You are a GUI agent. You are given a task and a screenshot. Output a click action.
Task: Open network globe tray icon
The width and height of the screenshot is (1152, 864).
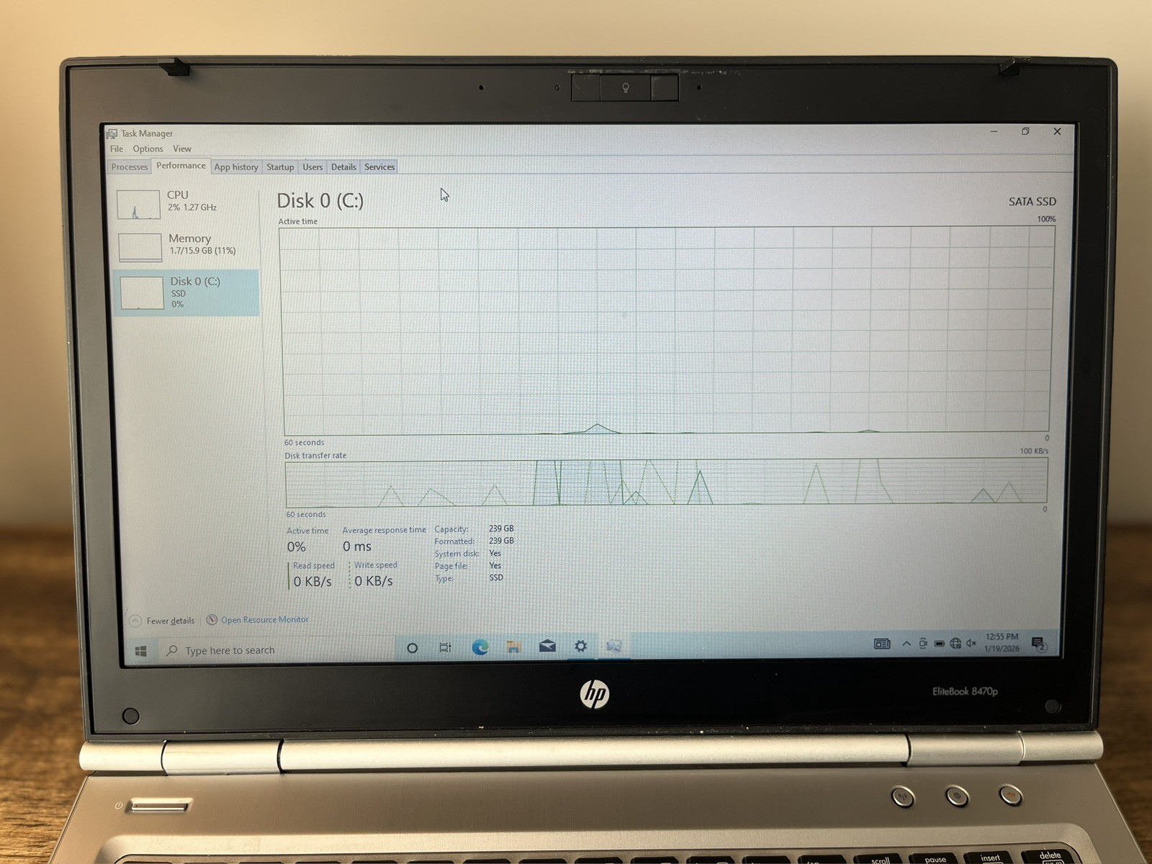pyautogui.click(x=955, y=643)
